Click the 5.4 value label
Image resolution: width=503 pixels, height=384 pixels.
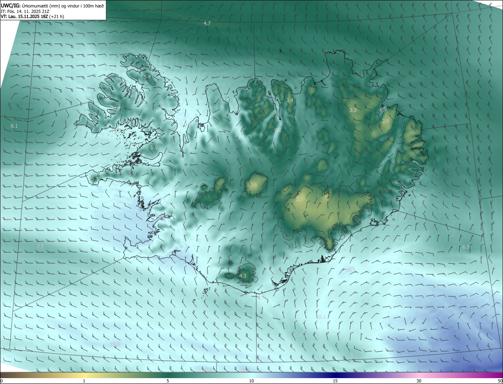pos(147,77)
